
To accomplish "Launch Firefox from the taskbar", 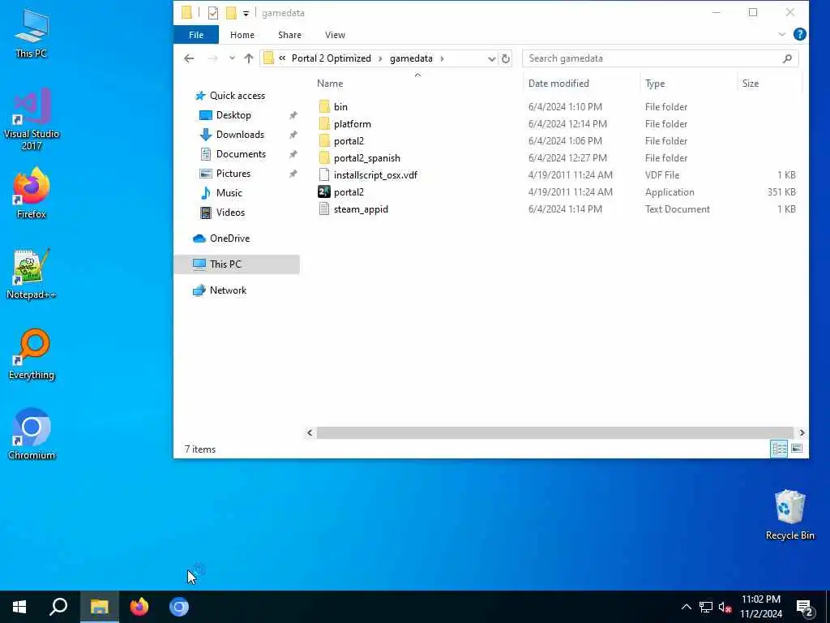I will tap(139, 607).
